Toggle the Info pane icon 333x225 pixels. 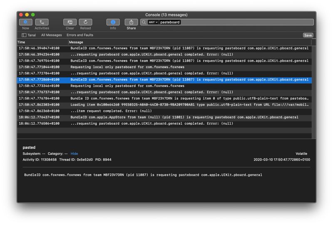click(113, 22)
